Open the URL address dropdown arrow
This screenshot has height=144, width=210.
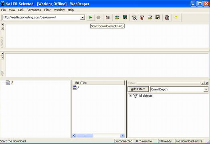tap(83, 17)
